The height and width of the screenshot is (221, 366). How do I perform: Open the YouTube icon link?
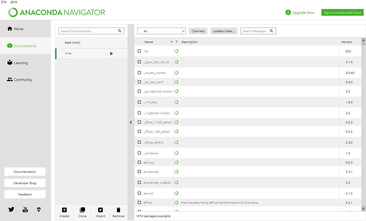click(x=25, y=209)
